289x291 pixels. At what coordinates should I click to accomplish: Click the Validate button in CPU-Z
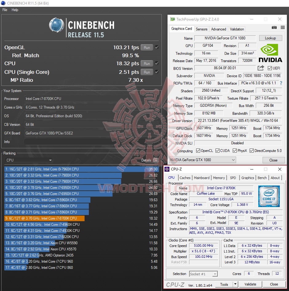coord(251,284)
